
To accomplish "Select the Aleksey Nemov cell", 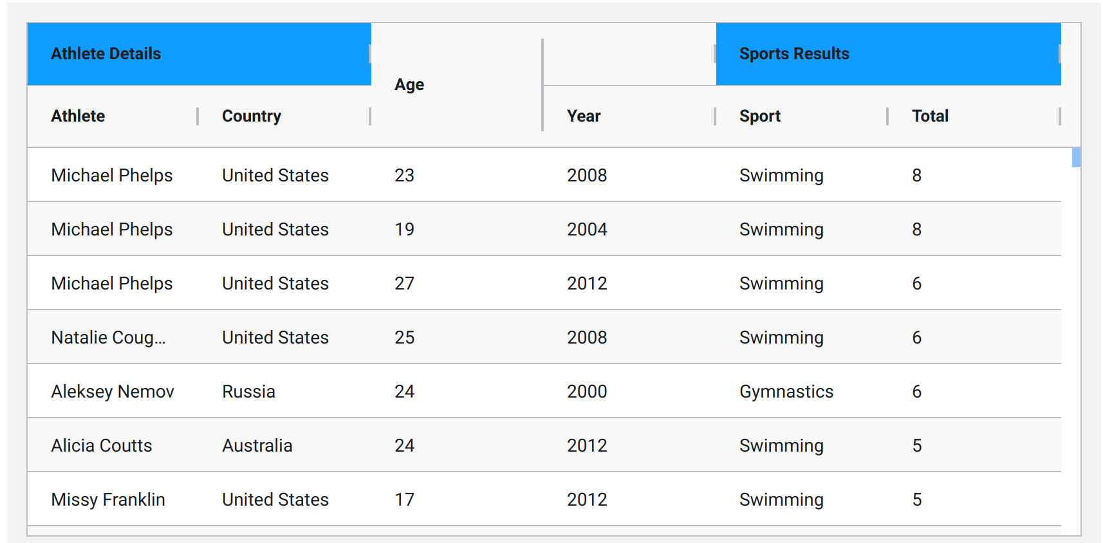I will point(113,392).
